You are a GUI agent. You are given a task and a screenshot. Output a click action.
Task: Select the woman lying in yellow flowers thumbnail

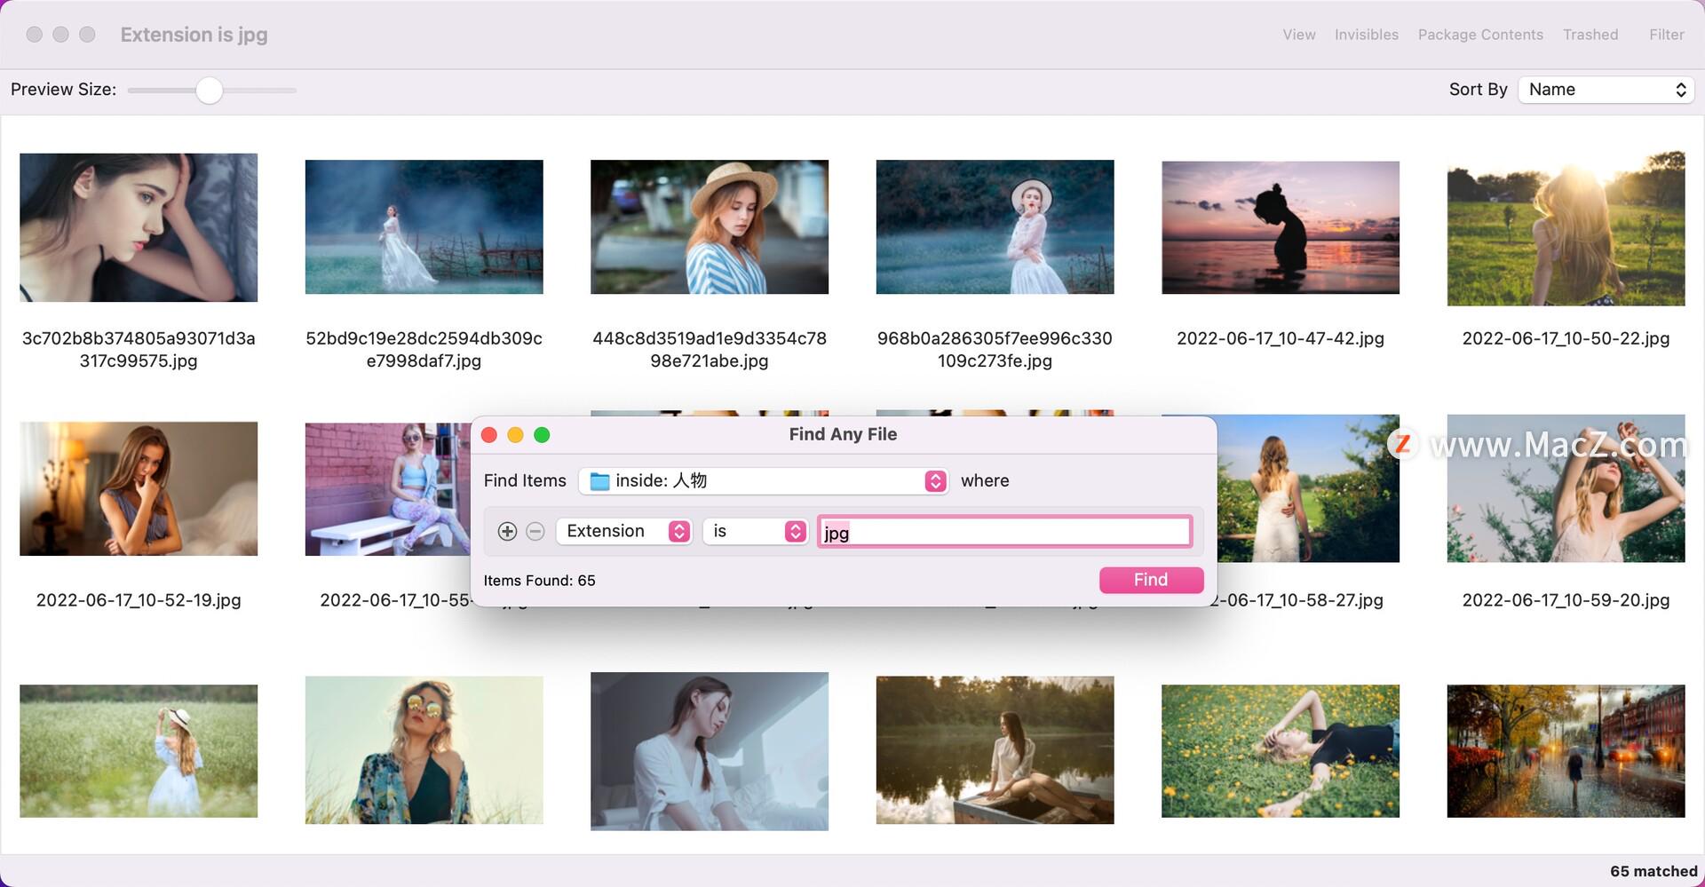pyautogui.click(x=1281, y=751)
